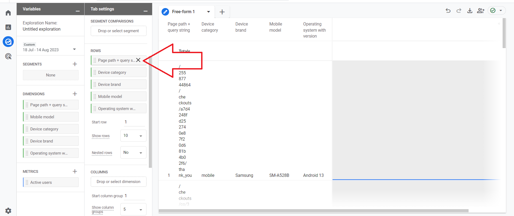Screen dimensions: 514x216
Task: Click the Device brand column header
Action: (x=242, y=27)
